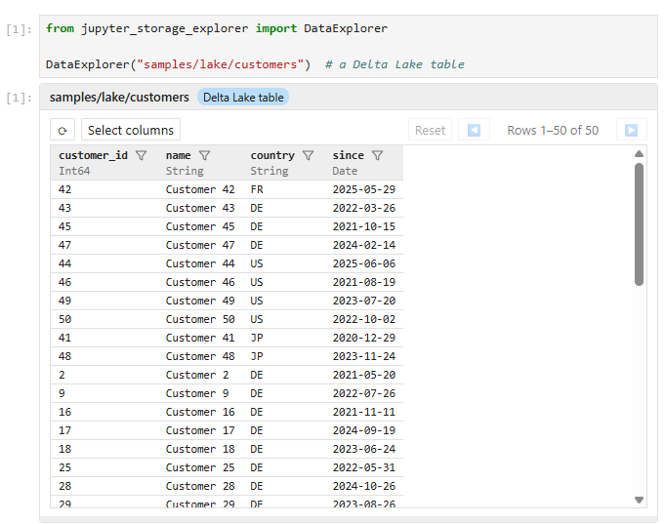Select cell Customer 43

(200, 208)
